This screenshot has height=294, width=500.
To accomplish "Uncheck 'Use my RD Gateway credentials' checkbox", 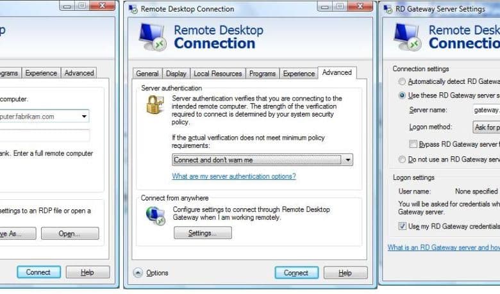I will (402, 226).
